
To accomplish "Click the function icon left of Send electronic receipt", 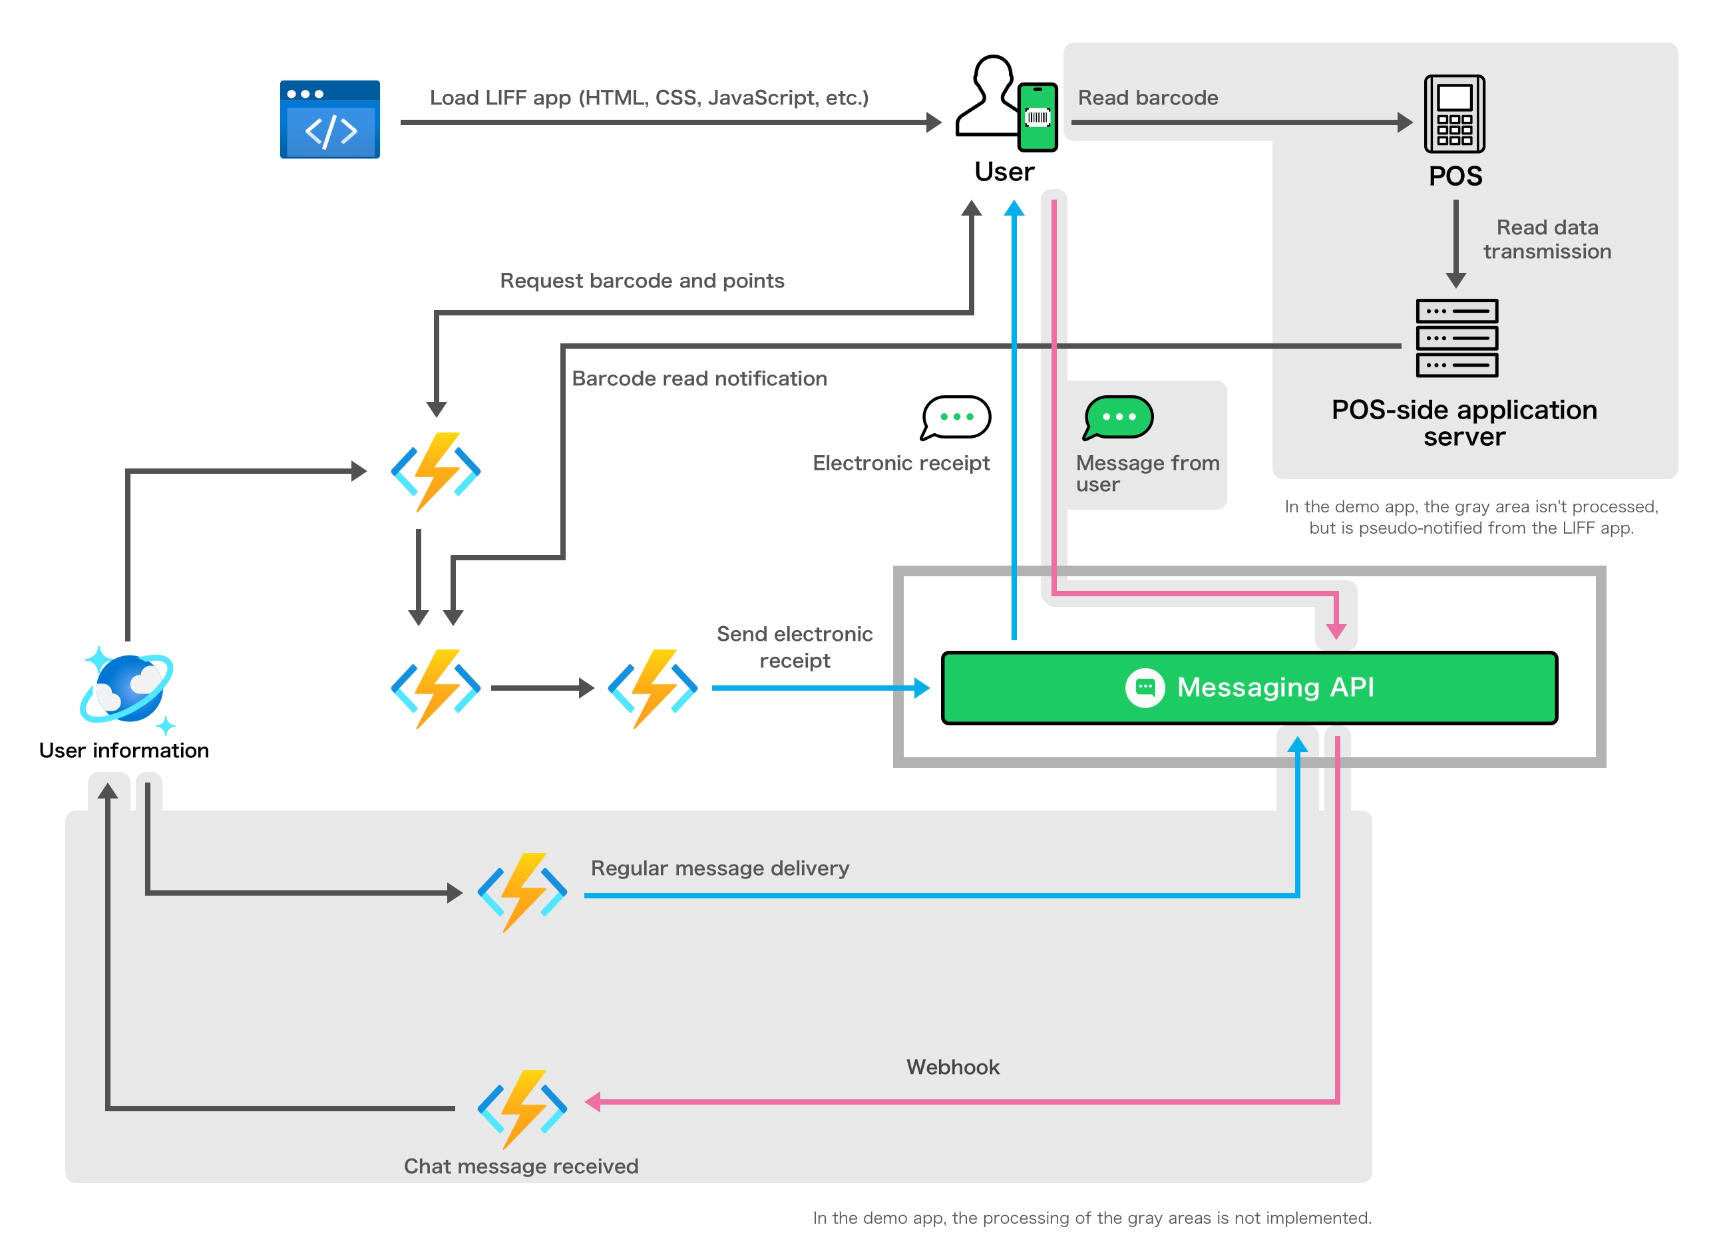I will [x=652, y=688].
